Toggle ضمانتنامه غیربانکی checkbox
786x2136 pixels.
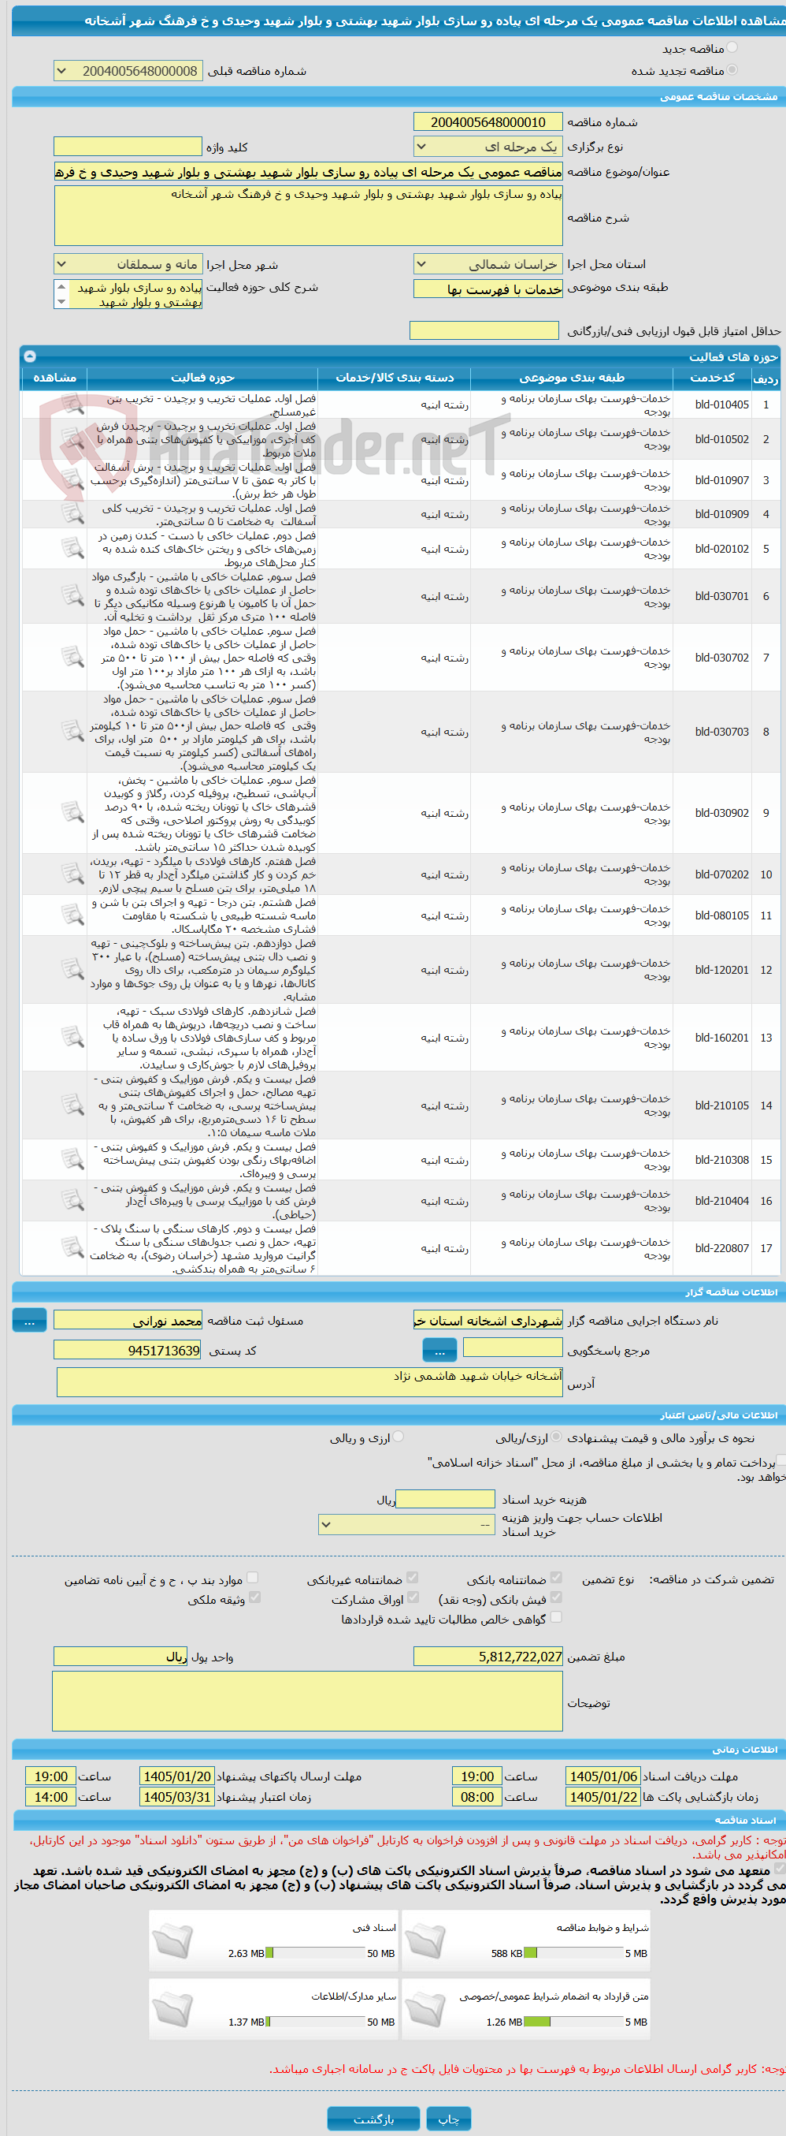pyautogui.click(x=413, y=1578)
